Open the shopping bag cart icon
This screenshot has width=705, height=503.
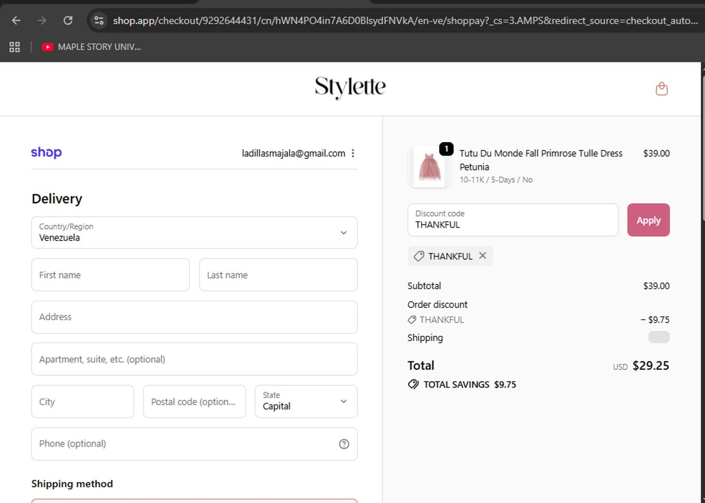[662, 89]
